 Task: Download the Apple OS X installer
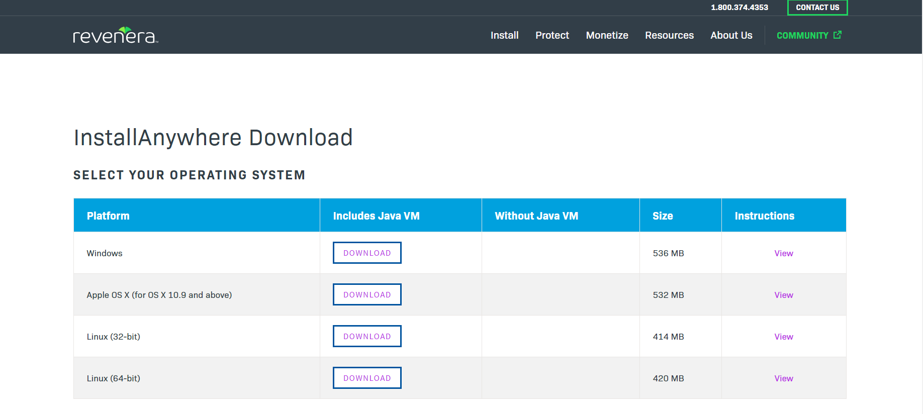[367, 294]
